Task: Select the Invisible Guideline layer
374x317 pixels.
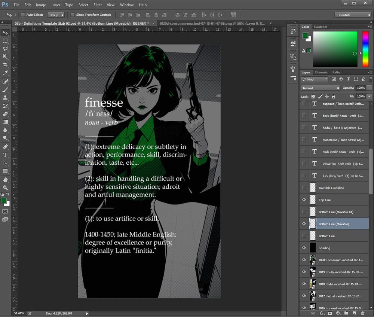Action: pyautogui.click(x=331, y=188)
